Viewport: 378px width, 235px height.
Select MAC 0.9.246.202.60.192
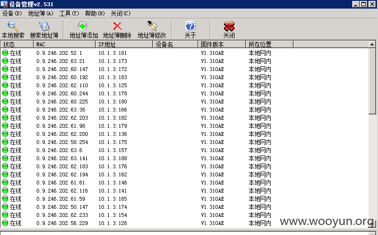pos(62,77)
